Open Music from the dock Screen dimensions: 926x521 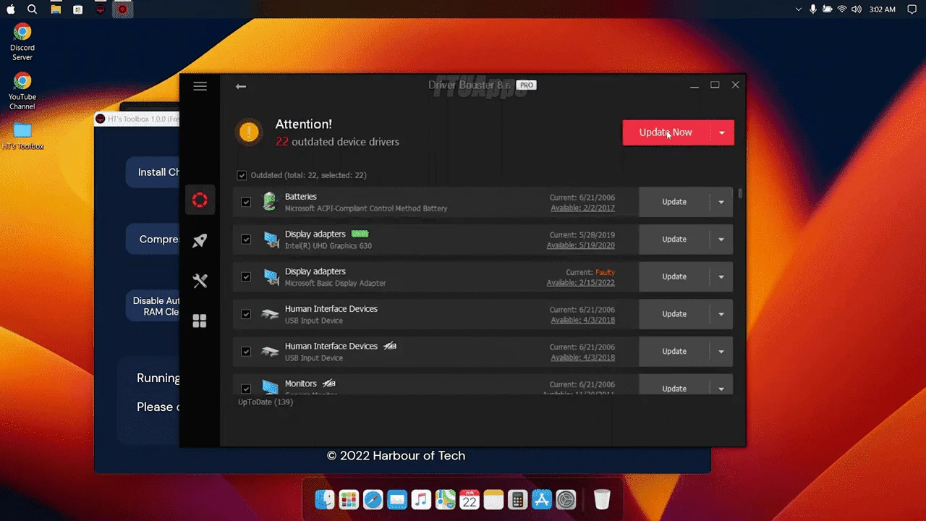(421, 499)
